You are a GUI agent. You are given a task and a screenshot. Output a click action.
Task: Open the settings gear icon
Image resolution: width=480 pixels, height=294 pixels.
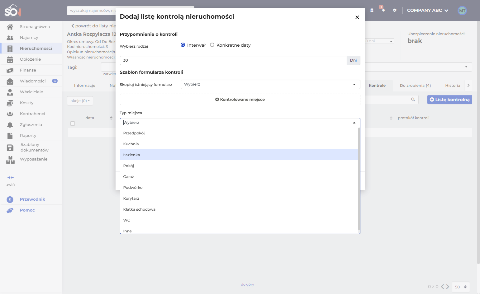point(395,10)
